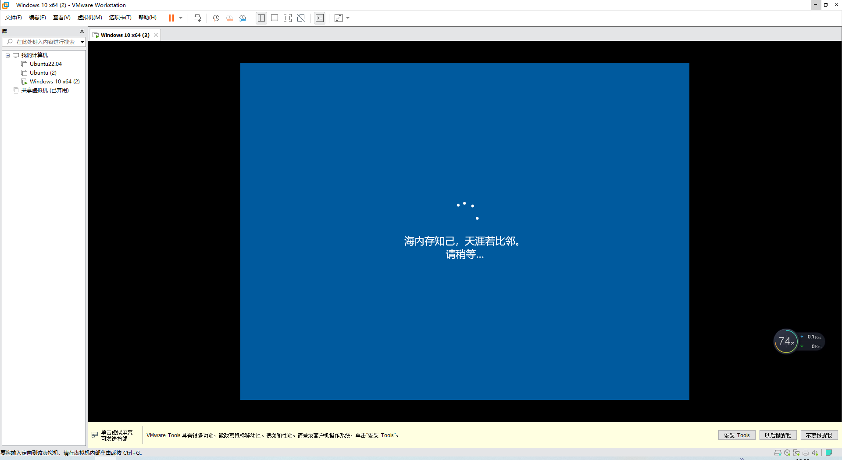Toggle Unity mode icon
The image size is (842, 460).
pos(301,18)
